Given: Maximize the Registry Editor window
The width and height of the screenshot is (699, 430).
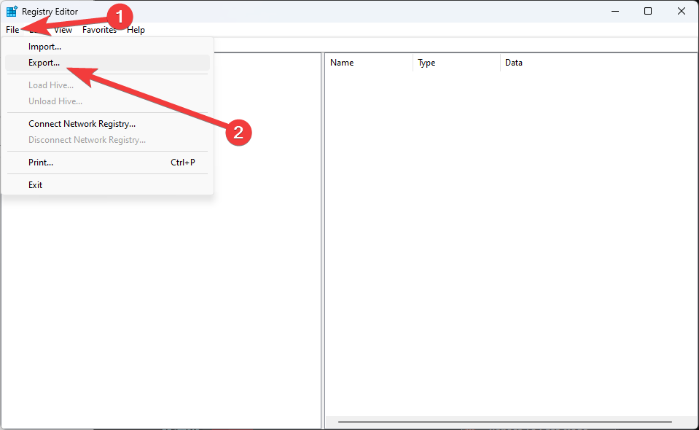Looking at the screenshot, I should tap(648, 11).
